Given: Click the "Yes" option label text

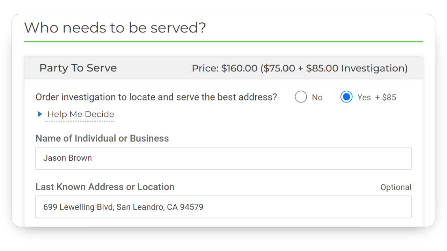Looking at the screenshot, I should (364, 98).
